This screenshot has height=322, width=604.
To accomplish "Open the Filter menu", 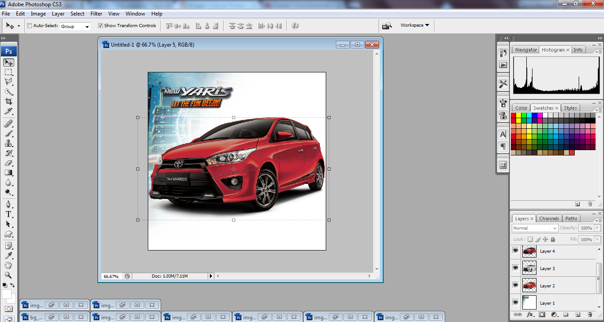I will (x=96, y=14).
